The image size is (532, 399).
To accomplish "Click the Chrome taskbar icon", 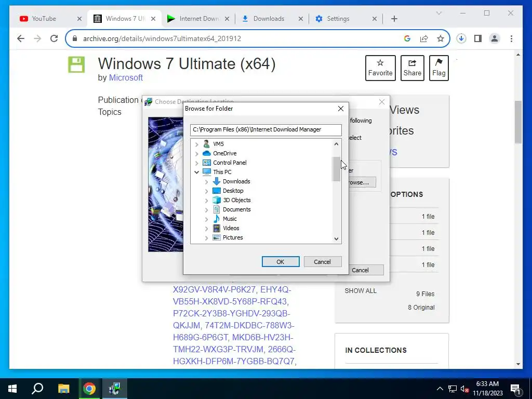I will [x=89, y=389].
